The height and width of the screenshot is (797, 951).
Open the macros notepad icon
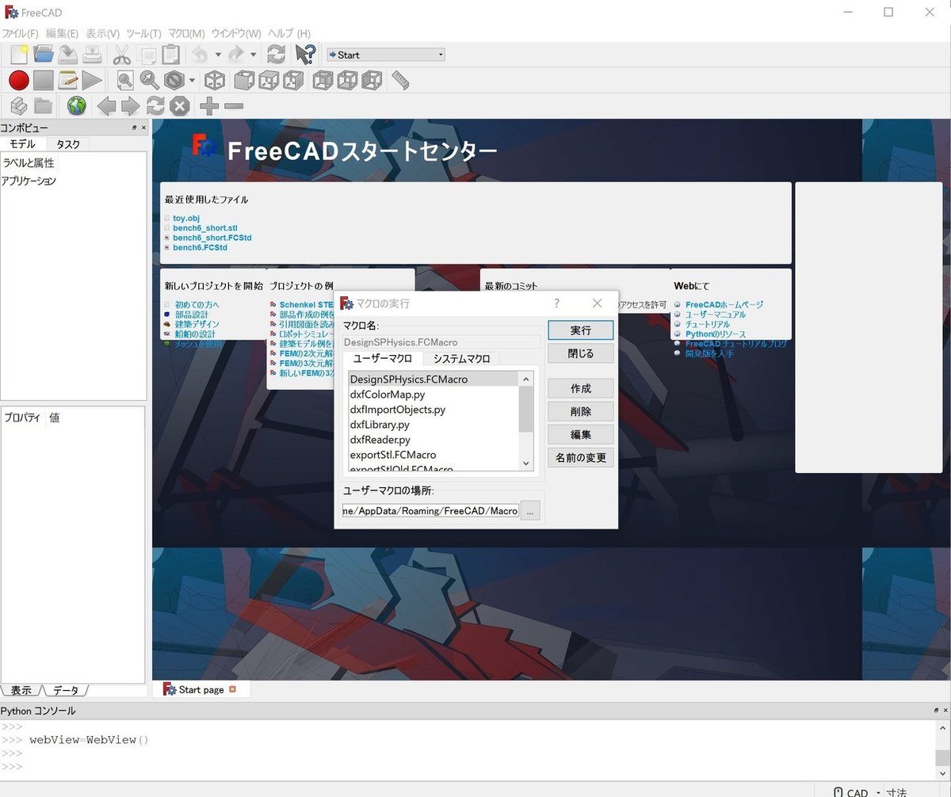[68, 80]
